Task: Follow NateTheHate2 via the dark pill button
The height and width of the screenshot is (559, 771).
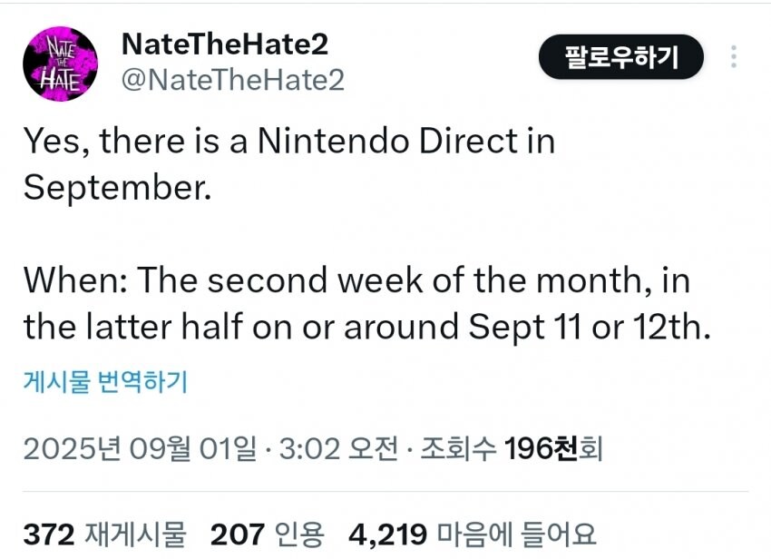Action: [x=621, y=56]
